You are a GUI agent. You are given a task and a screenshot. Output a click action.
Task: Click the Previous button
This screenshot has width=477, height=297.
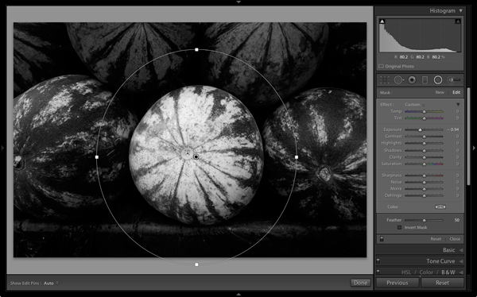click(397, 283)
